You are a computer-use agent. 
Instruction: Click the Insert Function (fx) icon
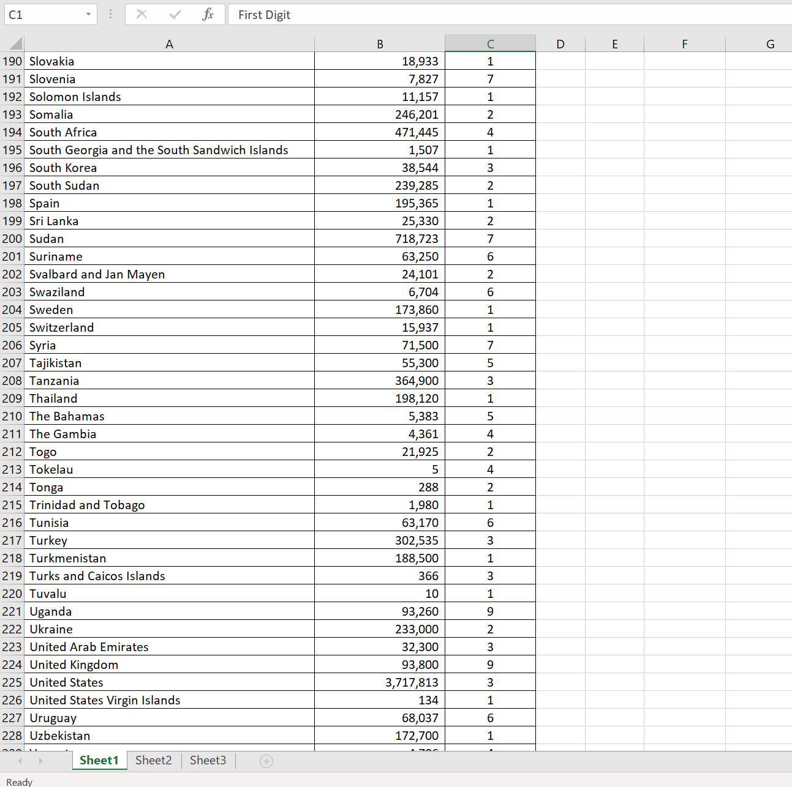click(208, 14)
